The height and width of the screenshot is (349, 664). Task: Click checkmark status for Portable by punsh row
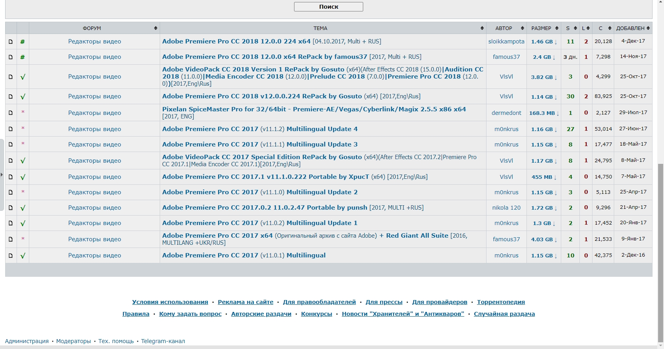[x=23, y=208]
